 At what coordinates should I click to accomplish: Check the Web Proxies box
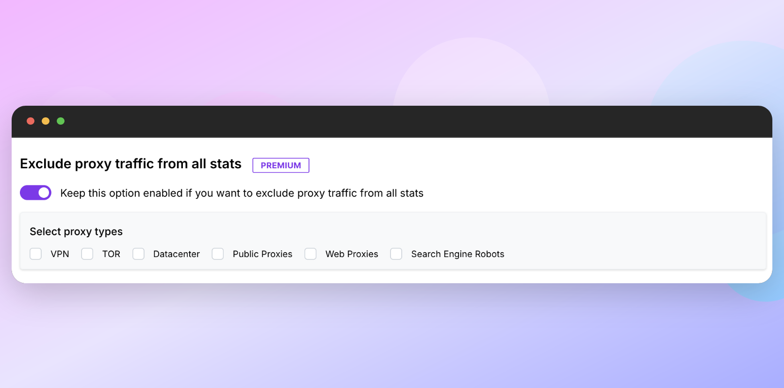pyautogui.click(x=310, y=254)
